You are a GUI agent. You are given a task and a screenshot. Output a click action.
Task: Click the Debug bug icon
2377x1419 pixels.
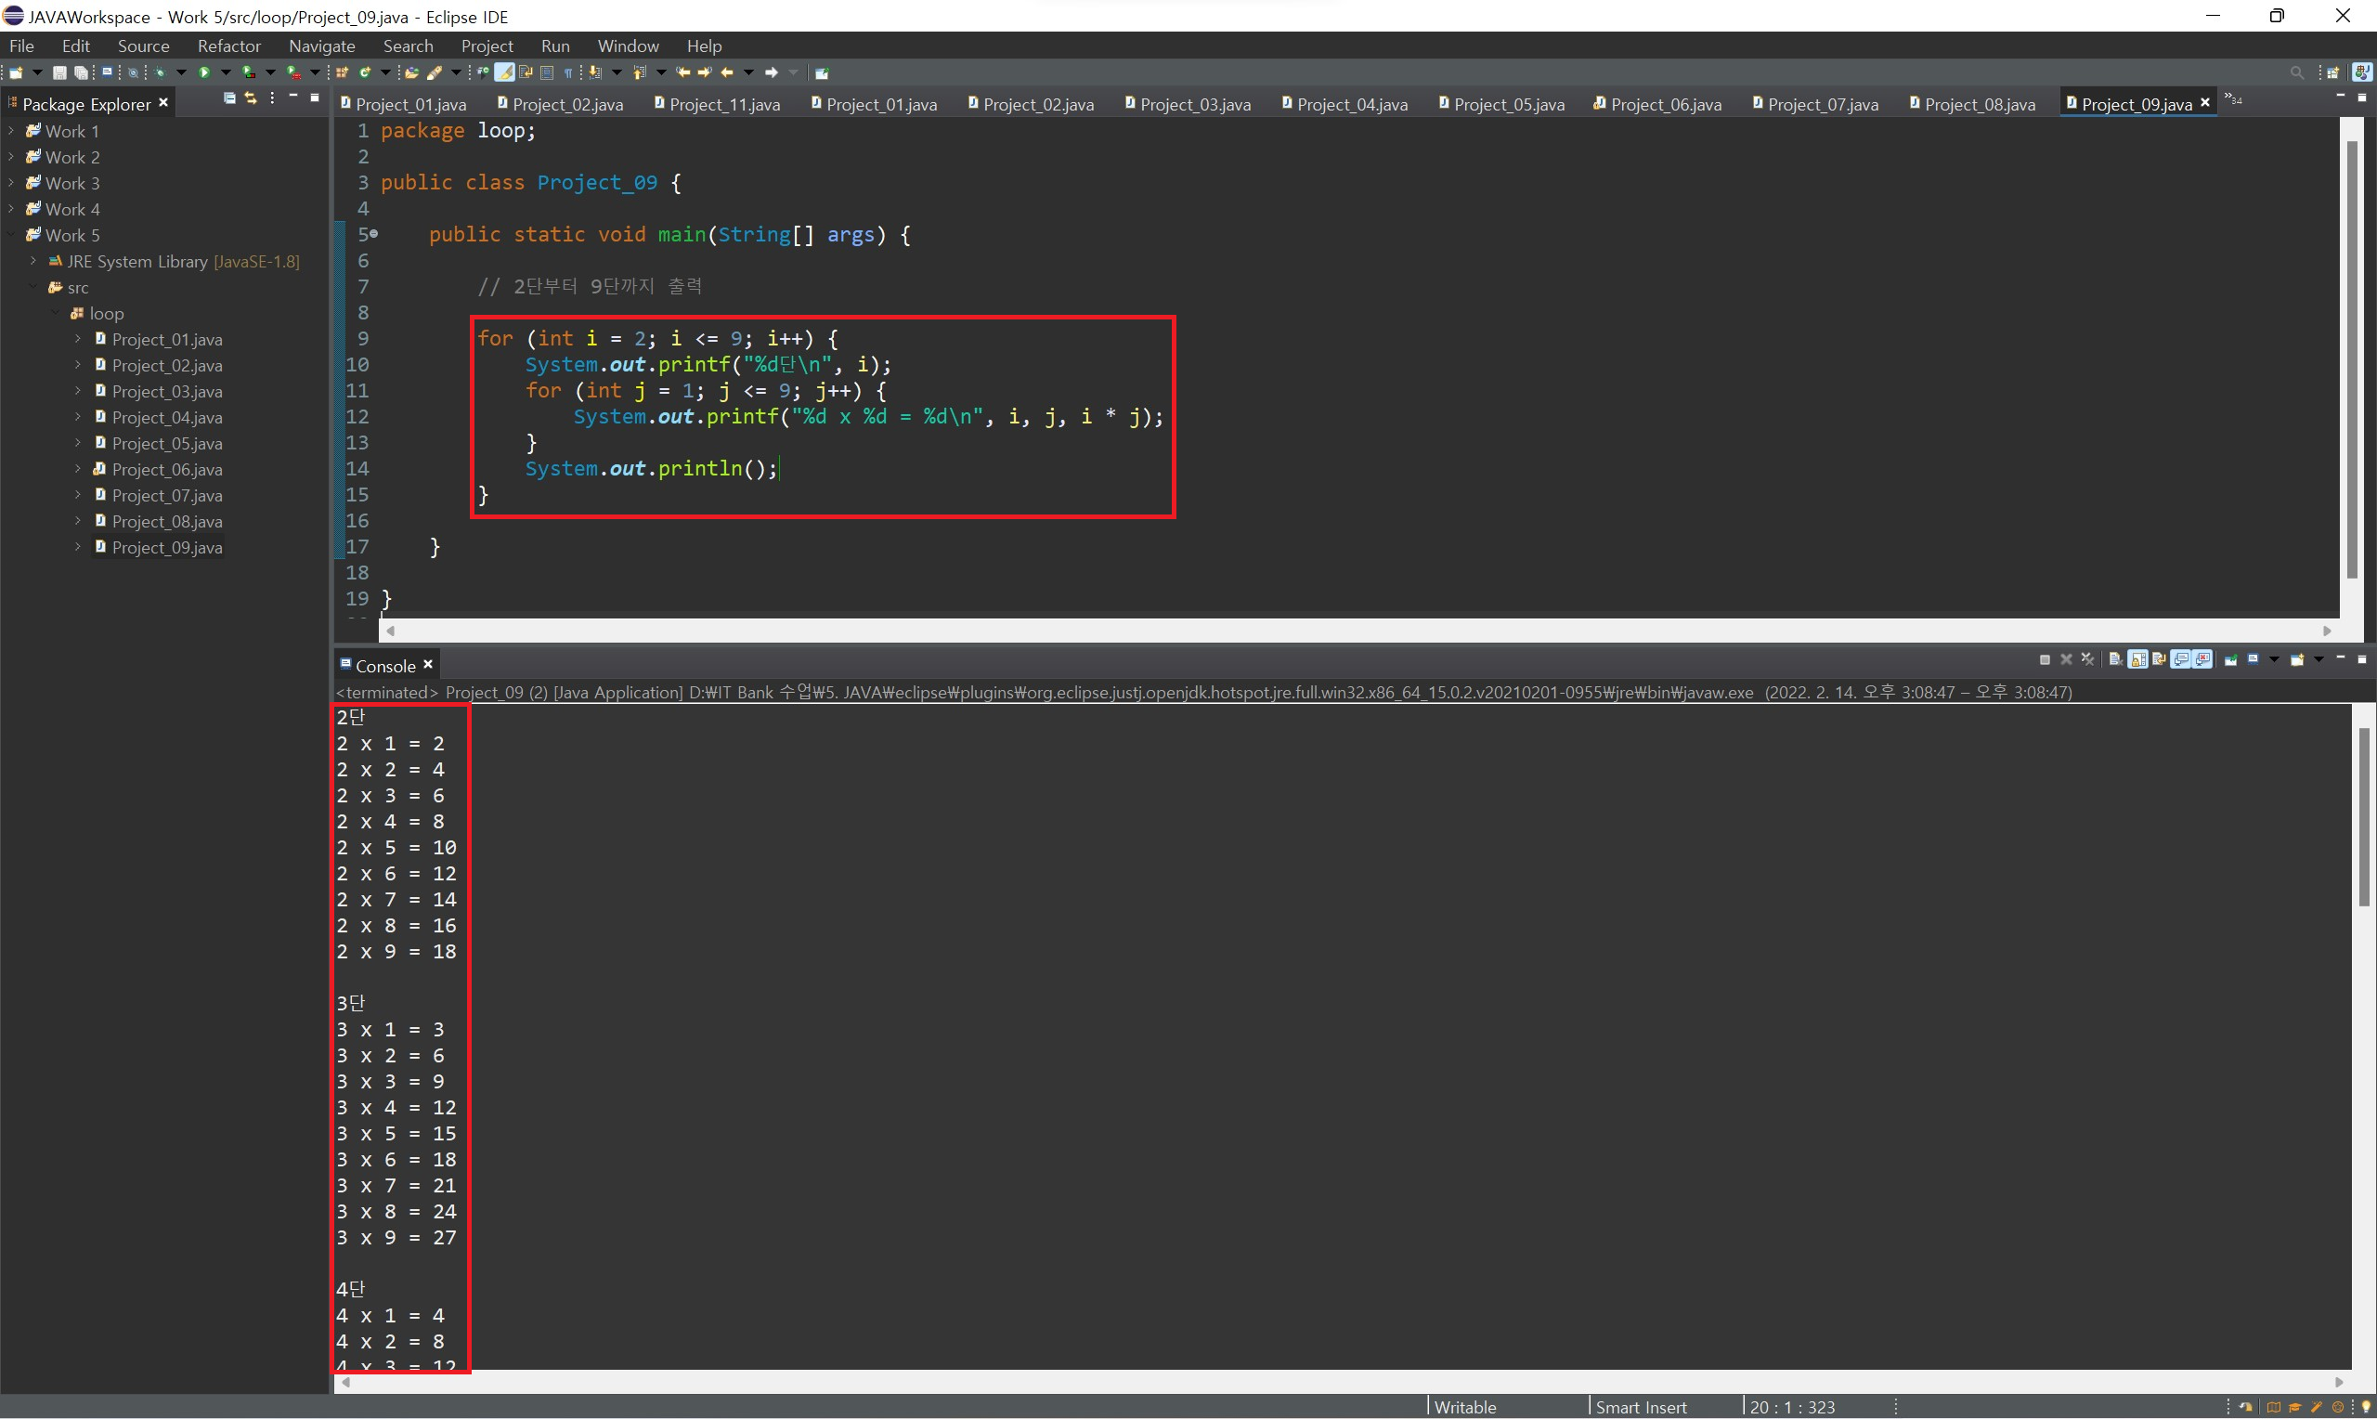click(160, 72)
